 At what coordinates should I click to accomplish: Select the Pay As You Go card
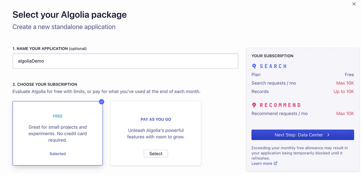(156, 133)
